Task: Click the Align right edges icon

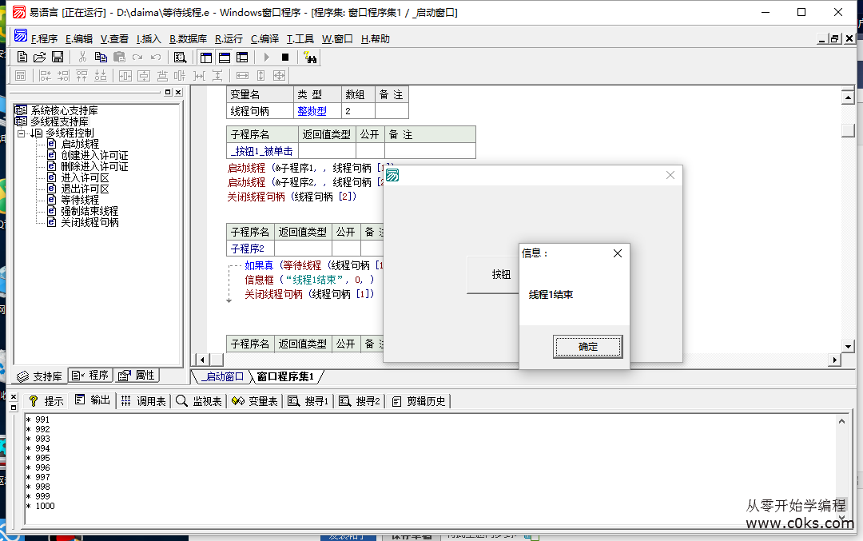Action: point(63,76)
